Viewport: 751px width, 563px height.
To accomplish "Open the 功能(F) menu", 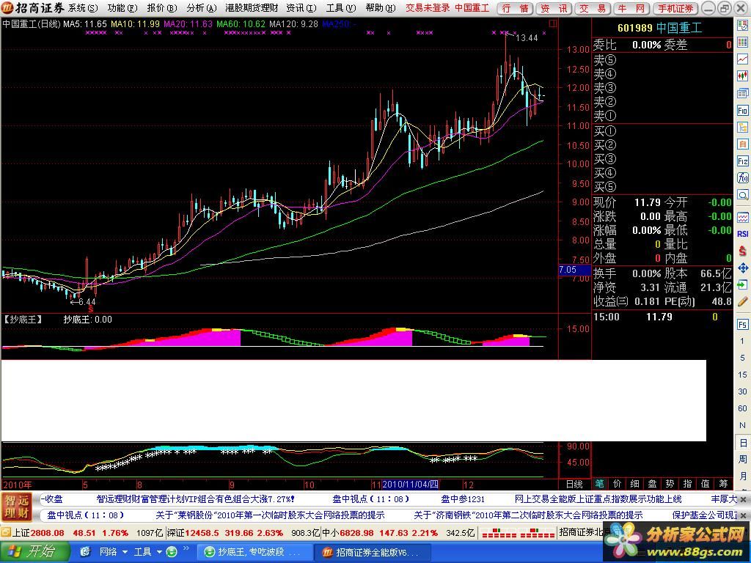I will point(122,8).
